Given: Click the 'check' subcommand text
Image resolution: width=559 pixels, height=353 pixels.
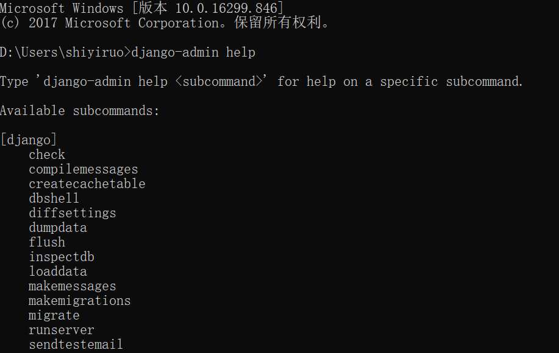Looking at the screenshot, I should point(47,155).
